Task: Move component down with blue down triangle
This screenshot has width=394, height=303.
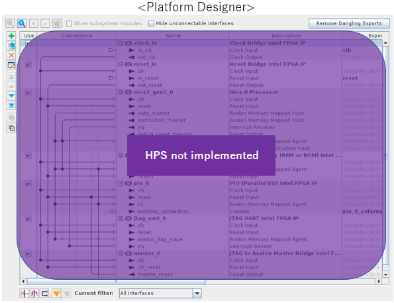Action: point(11,96)
